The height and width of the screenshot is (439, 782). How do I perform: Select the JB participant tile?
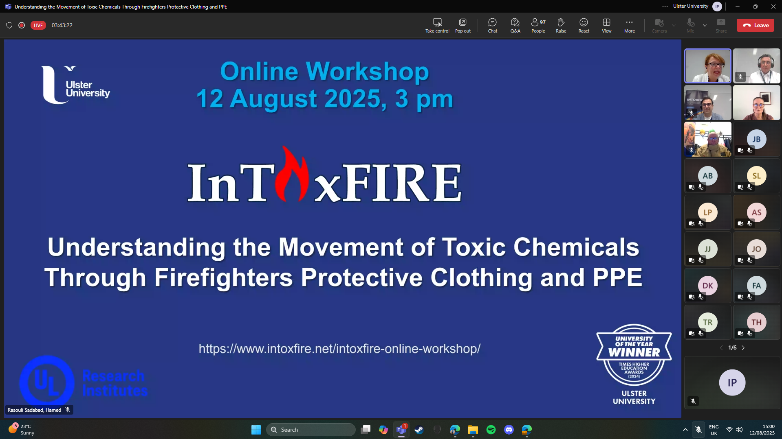[756, 139]
